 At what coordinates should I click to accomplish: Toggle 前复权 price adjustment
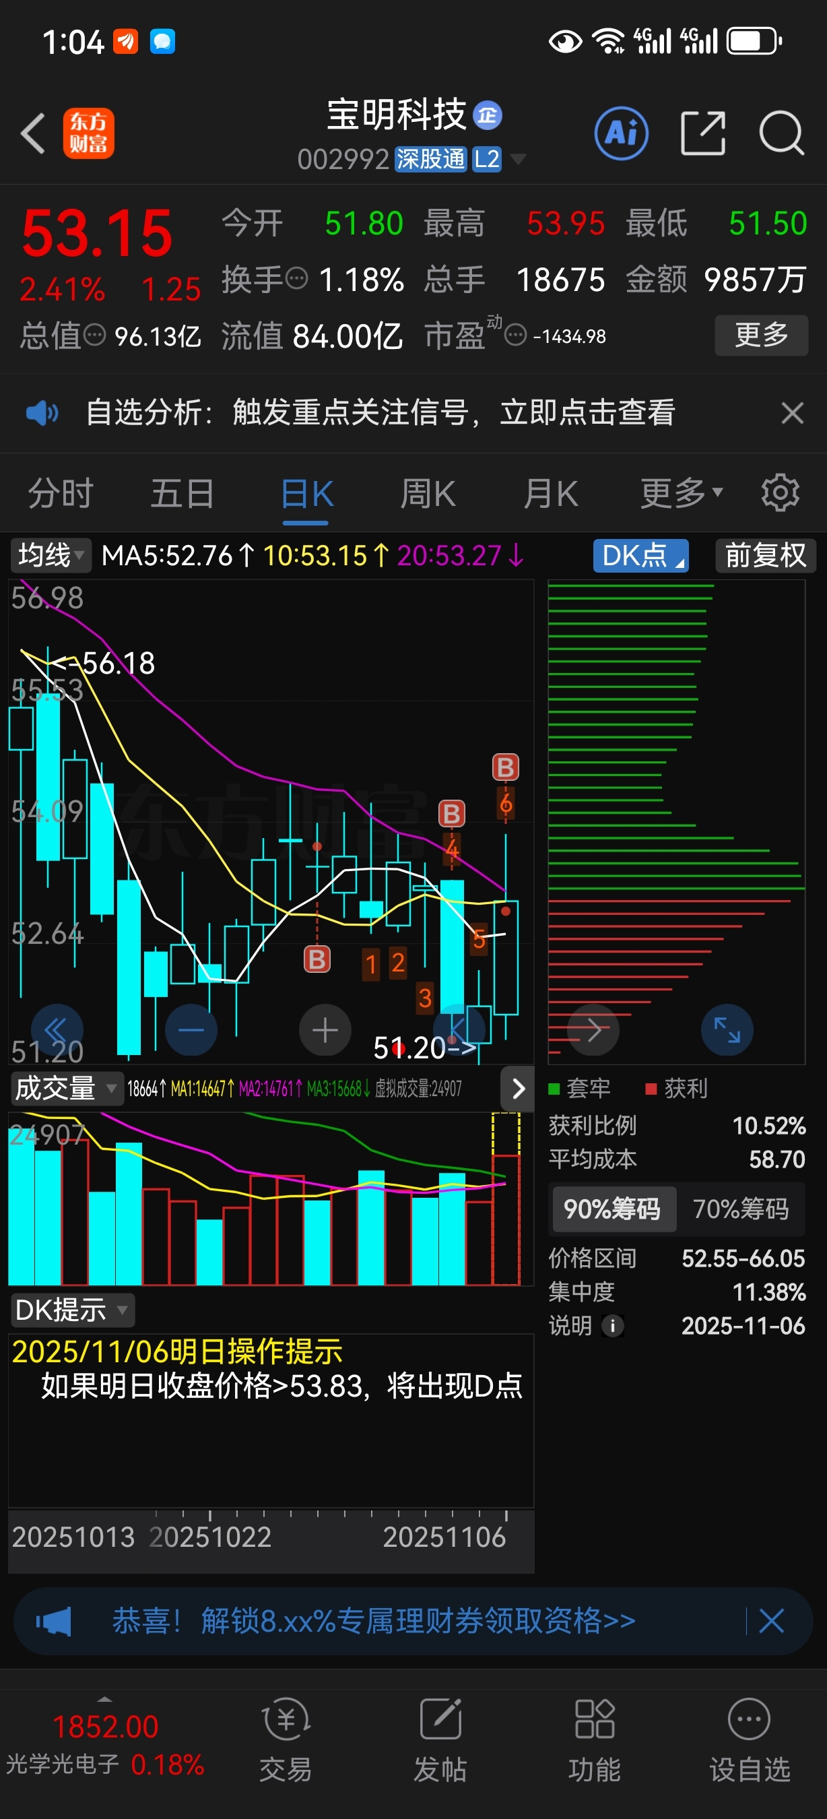(x=766, y=555)
